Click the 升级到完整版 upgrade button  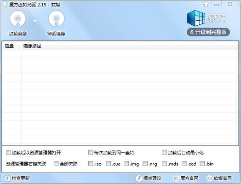[x=208, y=32]
